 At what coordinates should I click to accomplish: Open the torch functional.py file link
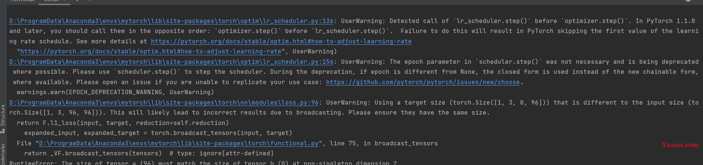coord(179,143)
